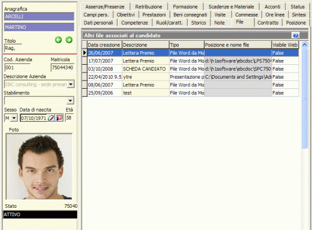Select the SCHEDA CANDIDATO description cell
Viewport: 312px width, 230px height.
tap(146, 69)
